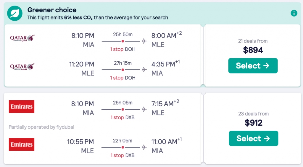Screen dimensions: 303x167
Task: Click the Emirates logo on return flight
Action: (22, 144)
